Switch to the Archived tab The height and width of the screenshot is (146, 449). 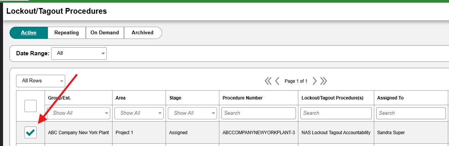pyautogui.click(x=143, y=33)
